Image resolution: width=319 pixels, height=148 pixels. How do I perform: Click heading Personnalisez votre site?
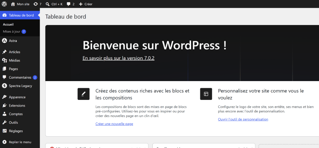point(261,94)
